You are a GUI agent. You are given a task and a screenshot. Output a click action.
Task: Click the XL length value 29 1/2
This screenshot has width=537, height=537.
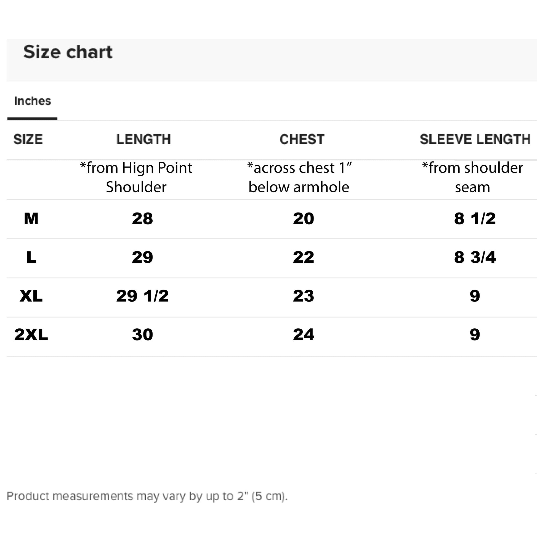[x=142, y=296]
